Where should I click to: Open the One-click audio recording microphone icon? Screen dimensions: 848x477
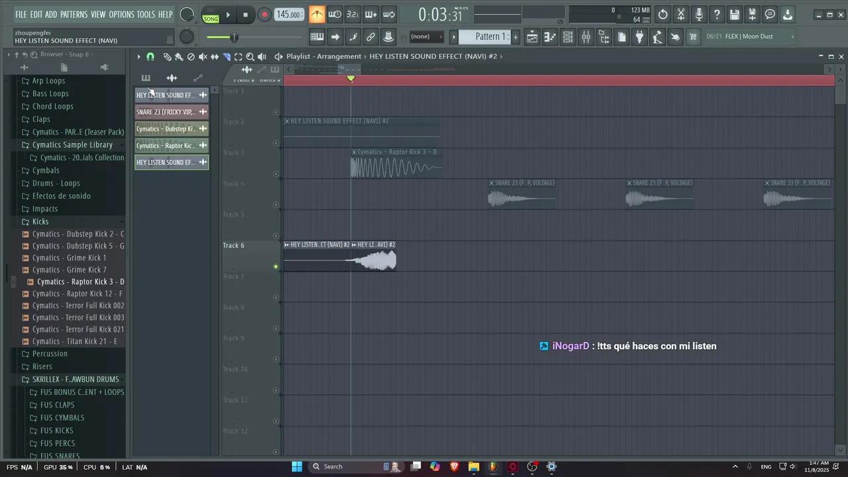(699, 15)
